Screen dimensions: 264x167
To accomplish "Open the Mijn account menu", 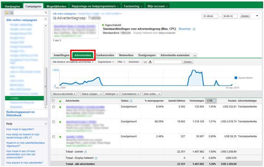I will tap(158, 6).
